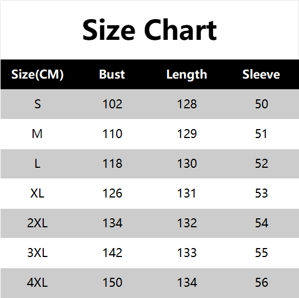Select the Sleeve column header
This screenshot has width=299, height=298.
(x=261, y=74)
